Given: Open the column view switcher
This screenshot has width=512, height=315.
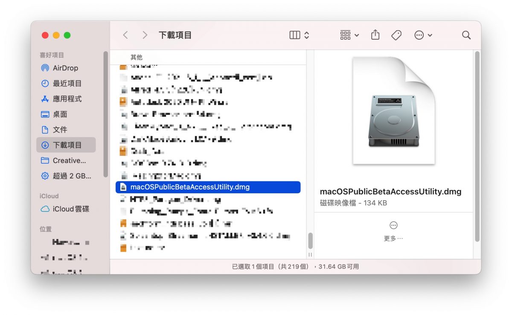Looking at the screenshot, I should coord(299,35).
